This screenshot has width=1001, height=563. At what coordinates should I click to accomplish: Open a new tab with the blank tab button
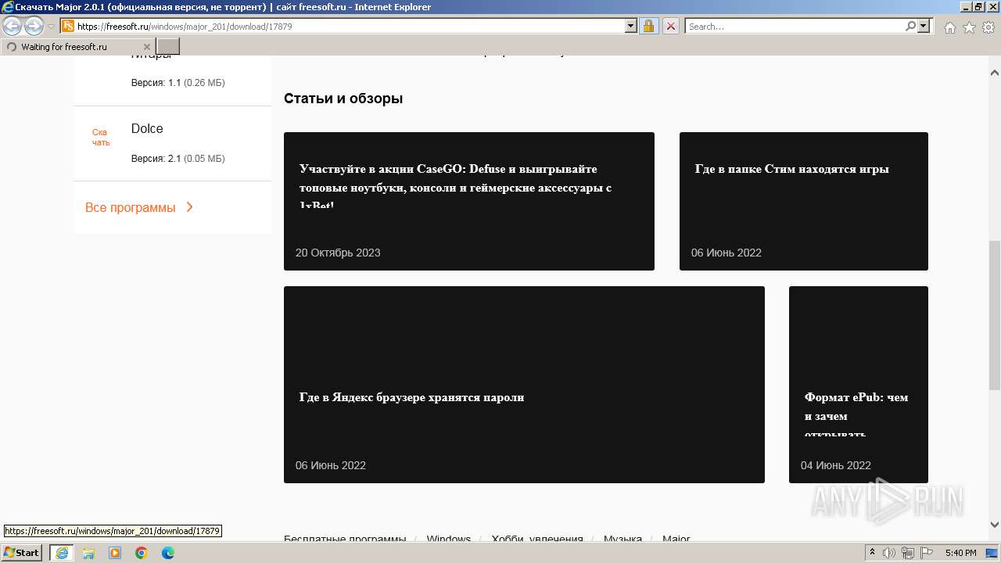pos(168,47)
